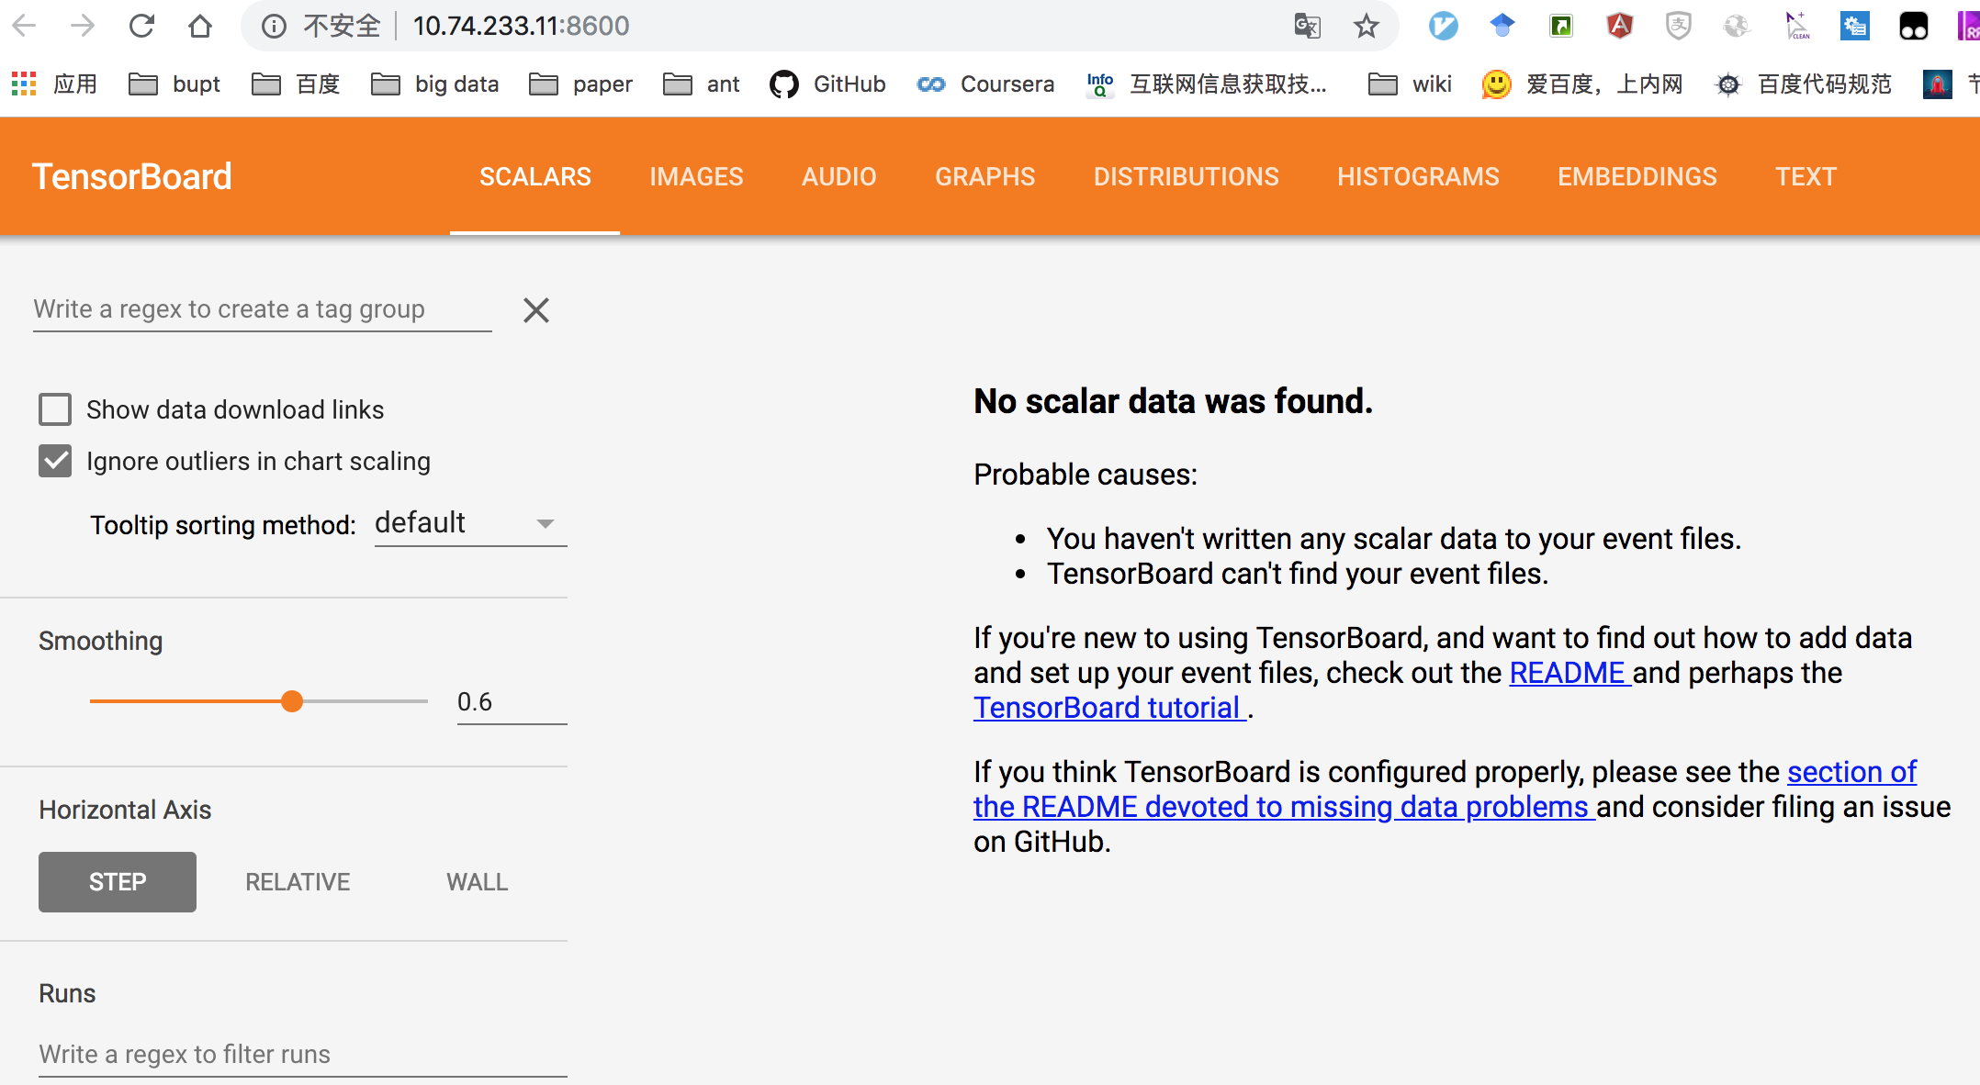Open the Coursera bookmark
The image size is (1980, 1085).
click(x=986, y=84)
